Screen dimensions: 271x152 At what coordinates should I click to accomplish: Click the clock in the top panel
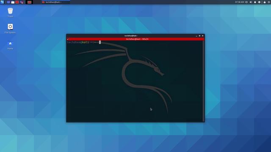coord(240,2)
